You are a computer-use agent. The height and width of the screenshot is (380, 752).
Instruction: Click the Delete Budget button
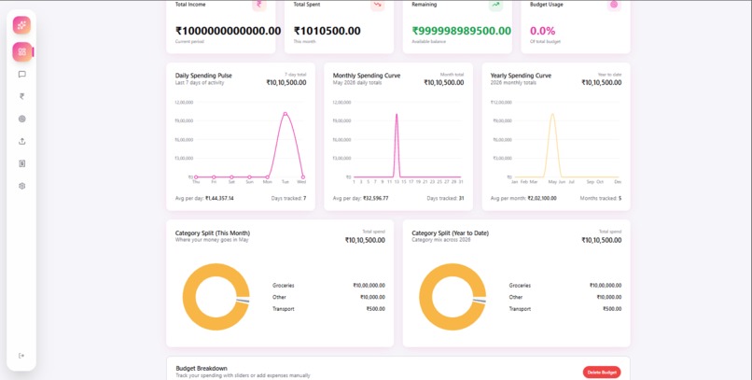tap(602, 373)
